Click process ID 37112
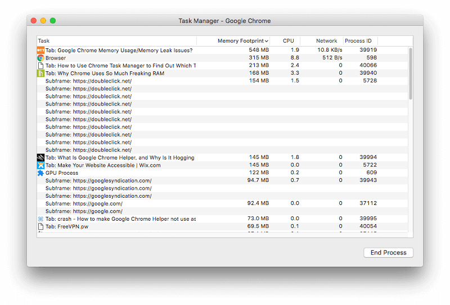 coord(368,203)
